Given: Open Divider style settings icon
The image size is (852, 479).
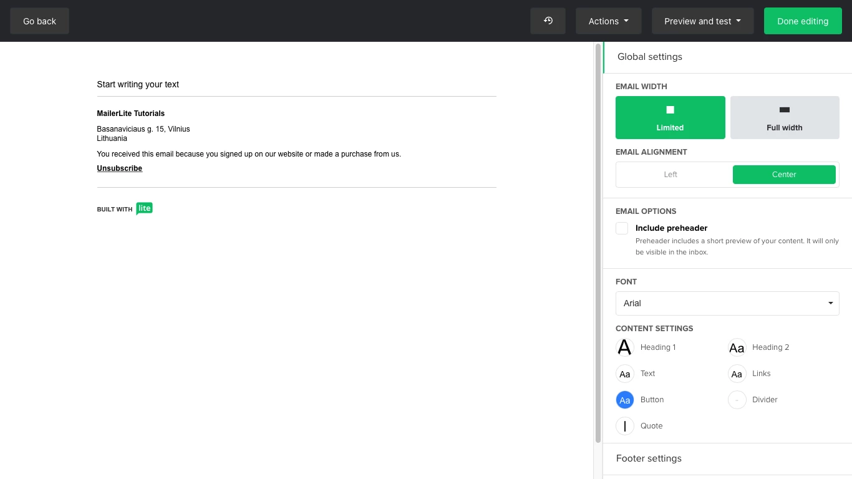Looking at the screenshot, I should point(737,400).
